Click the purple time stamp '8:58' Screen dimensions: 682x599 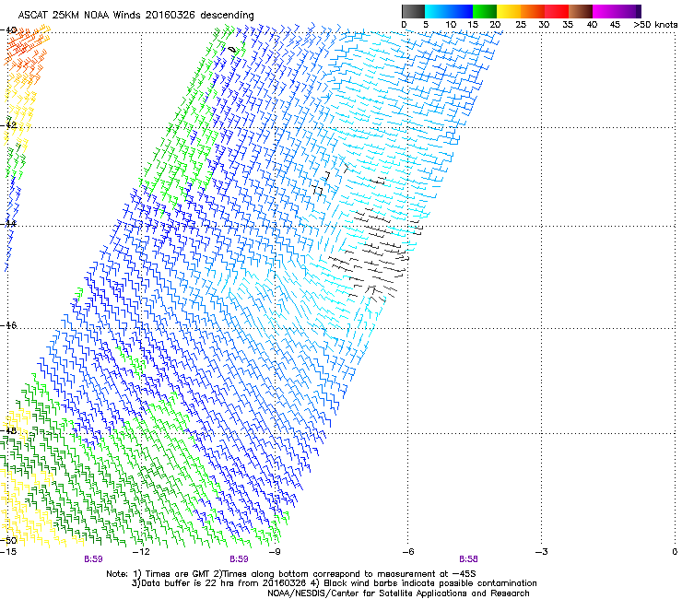[468, 559]
